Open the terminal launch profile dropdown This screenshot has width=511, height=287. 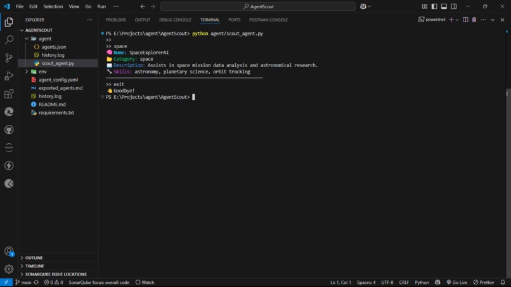[457, 20]
